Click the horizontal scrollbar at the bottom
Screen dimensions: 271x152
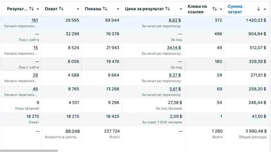29,151
